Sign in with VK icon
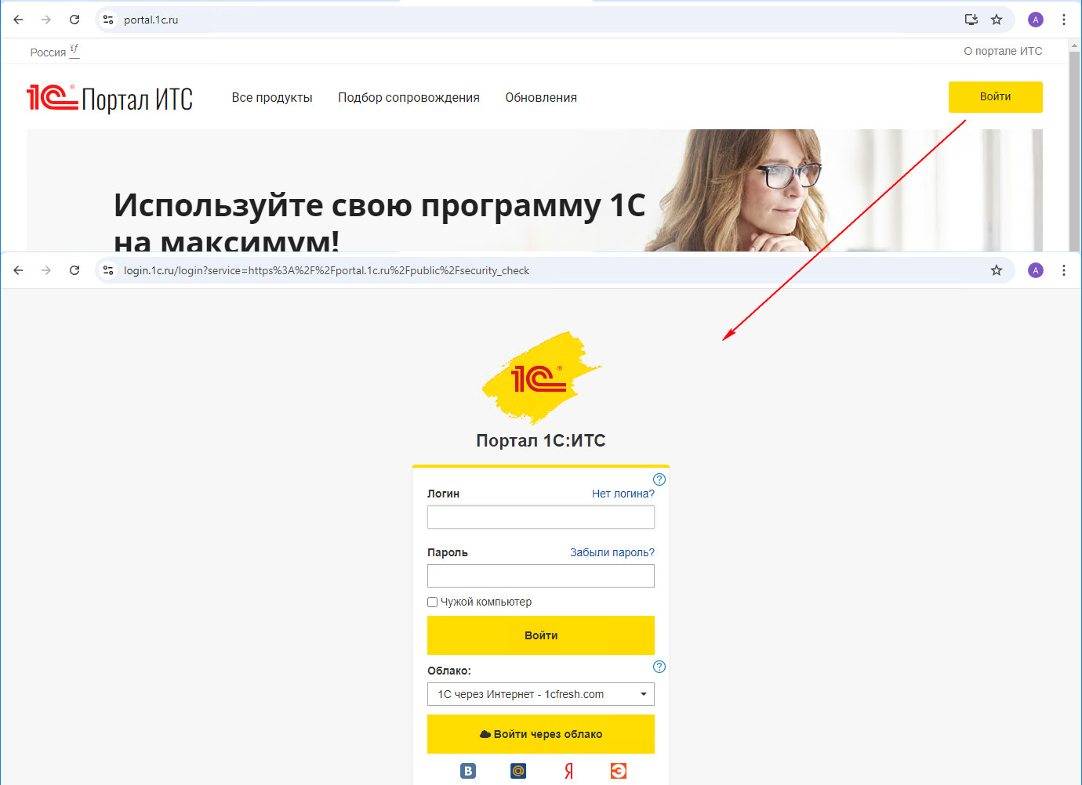 [x=468, y=771]
